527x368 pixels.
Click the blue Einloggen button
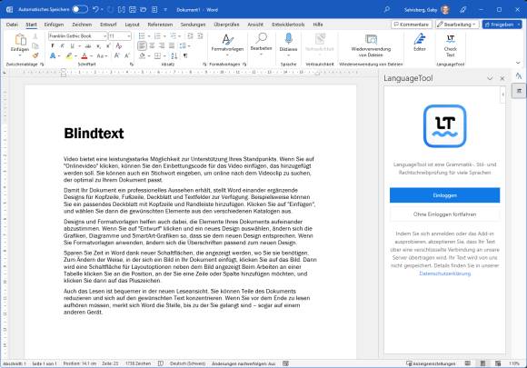[444, 195]
